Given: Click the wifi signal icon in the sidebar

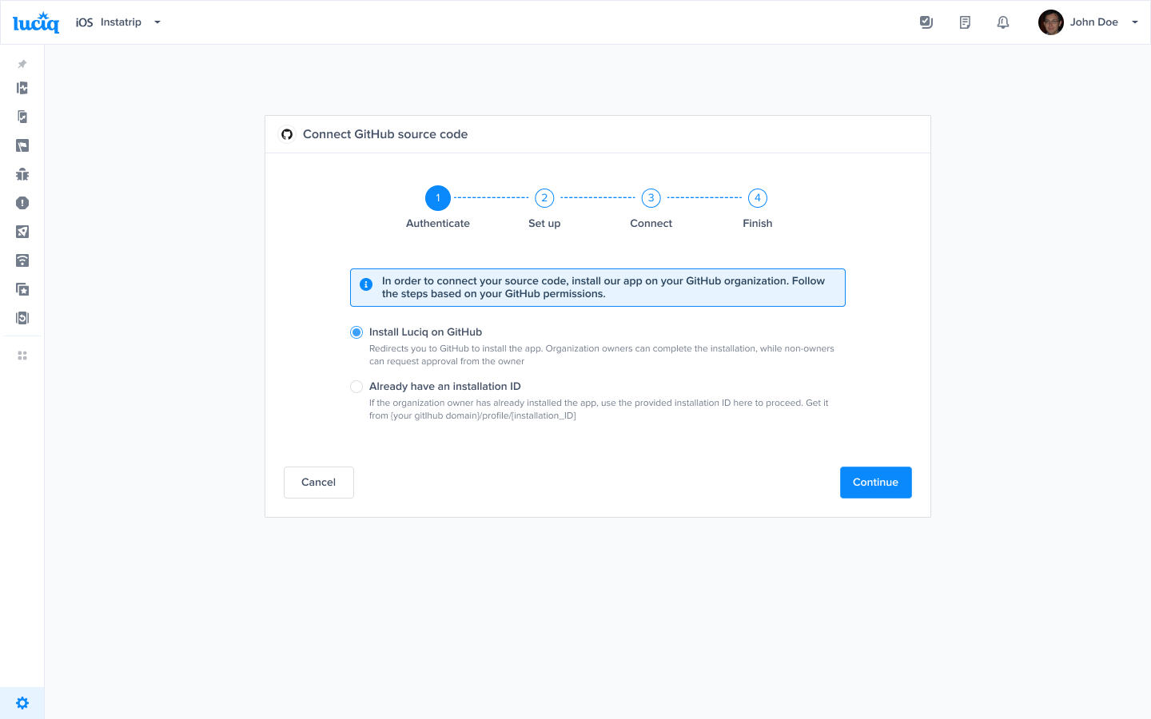Looking at the screenshot, I should pos(22,260).
